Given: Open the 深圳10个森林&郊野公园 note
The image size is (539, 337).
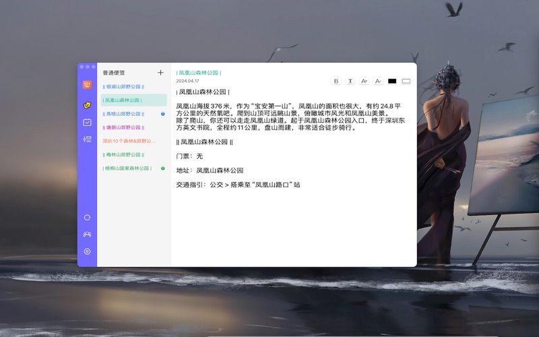Looking at the screenshot, I should (x=129, y=142).
